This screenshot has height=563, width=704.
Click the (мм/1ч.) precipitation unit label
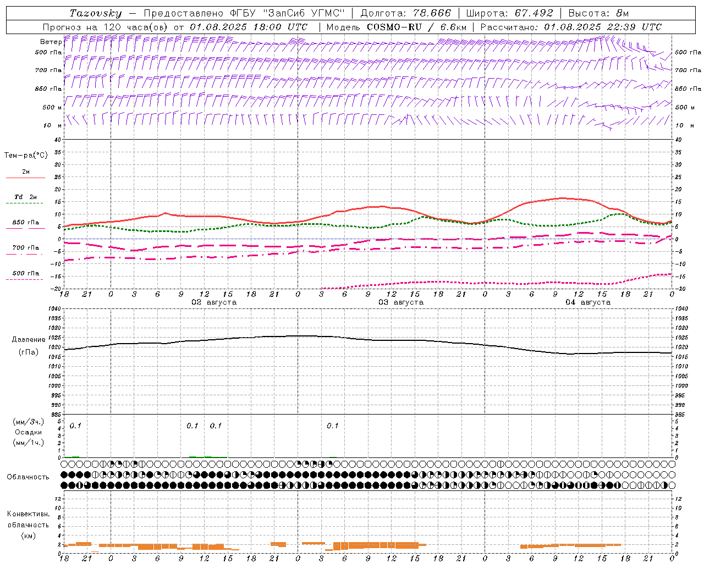[29, 443]
